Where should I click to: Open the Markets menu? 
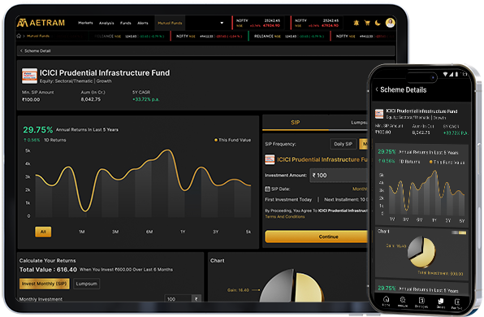[85, 23]
